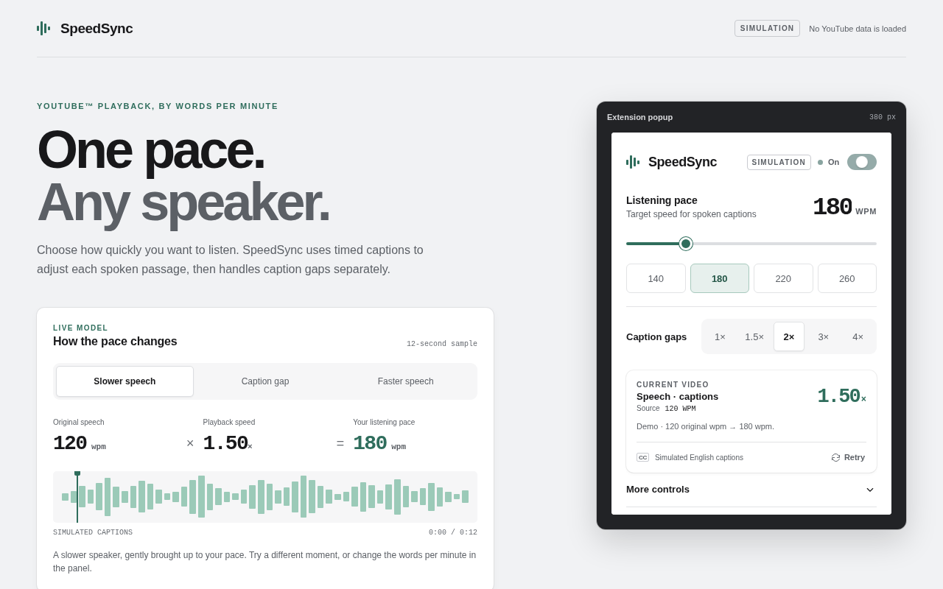This screenshot has height=589, width=943.
Task: Click the simulated captions waveform preview
Action: click(265, 497)
